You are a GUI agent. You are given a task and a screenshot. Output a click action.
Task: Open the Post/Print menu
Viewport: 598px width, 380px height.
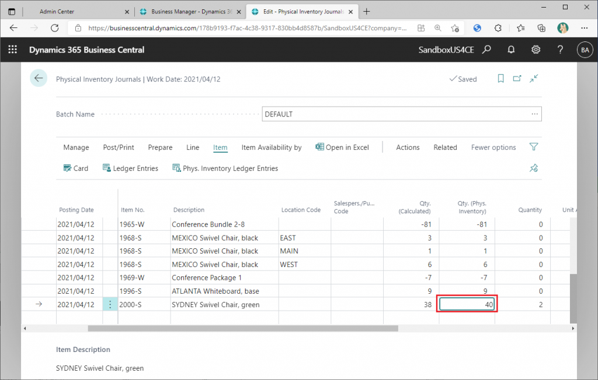(119, 147)
